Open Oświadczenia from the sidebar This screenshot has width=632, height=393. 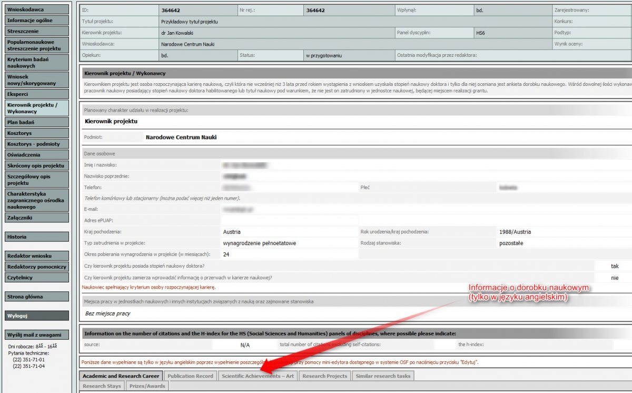37,155
